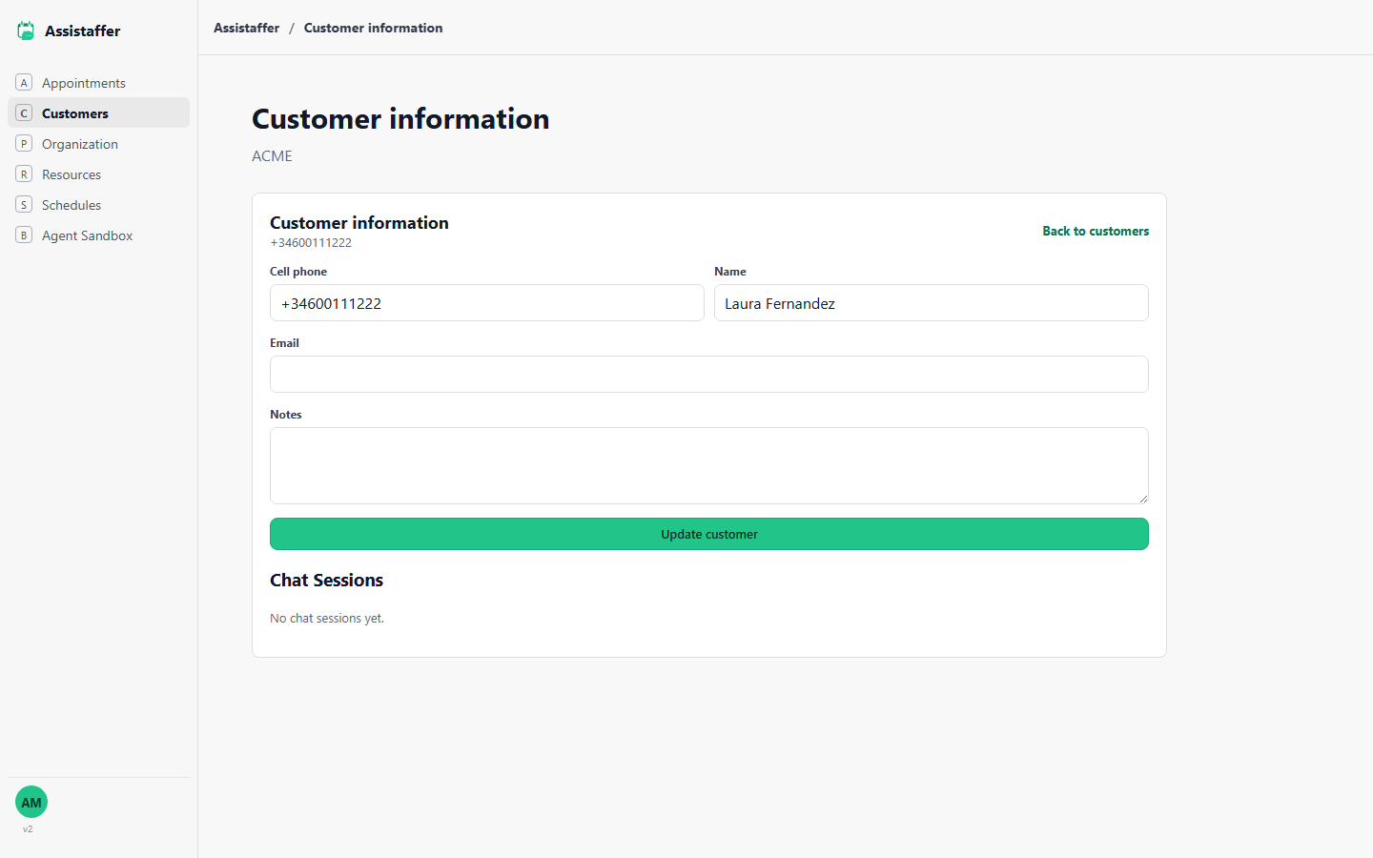Click the 'C' icon beside Customers

24,113
